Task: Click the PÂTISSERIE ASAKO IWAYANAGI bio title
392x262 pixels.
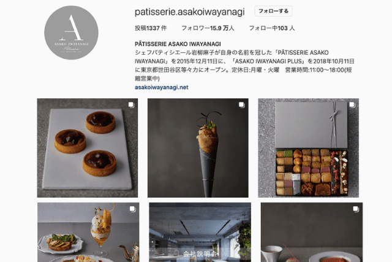Action: click(x=178, y=44)
